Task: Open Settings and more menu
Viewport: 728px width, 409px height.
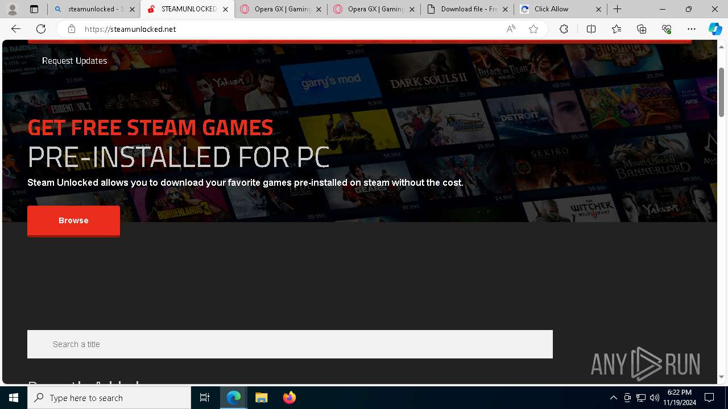Action: coord(692,29)
